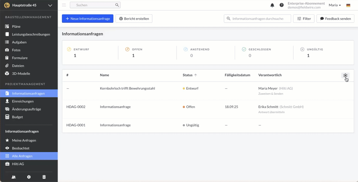This screenshot has width=358, height=182.
Task: Click the German flag language icon
Action: (x=348, y=5)
